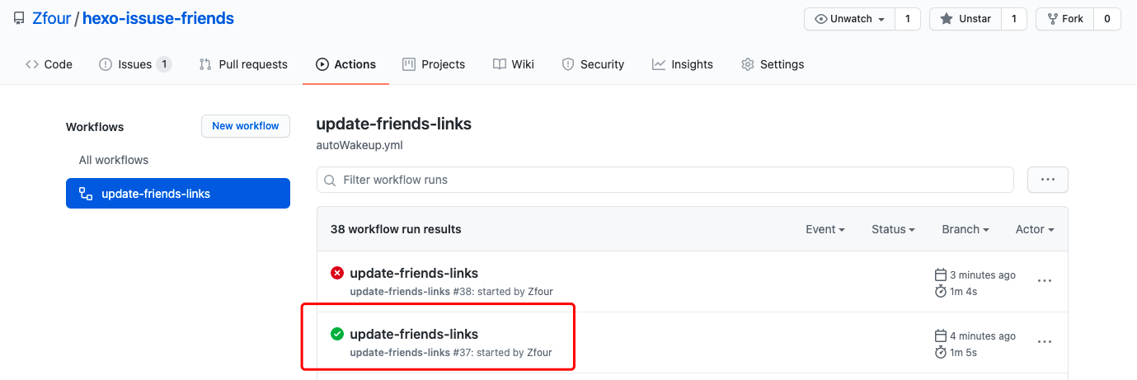Click the calendar icon beside 3 minutes ago
This screenshot has width=1137, height=380.
(940, 274)
